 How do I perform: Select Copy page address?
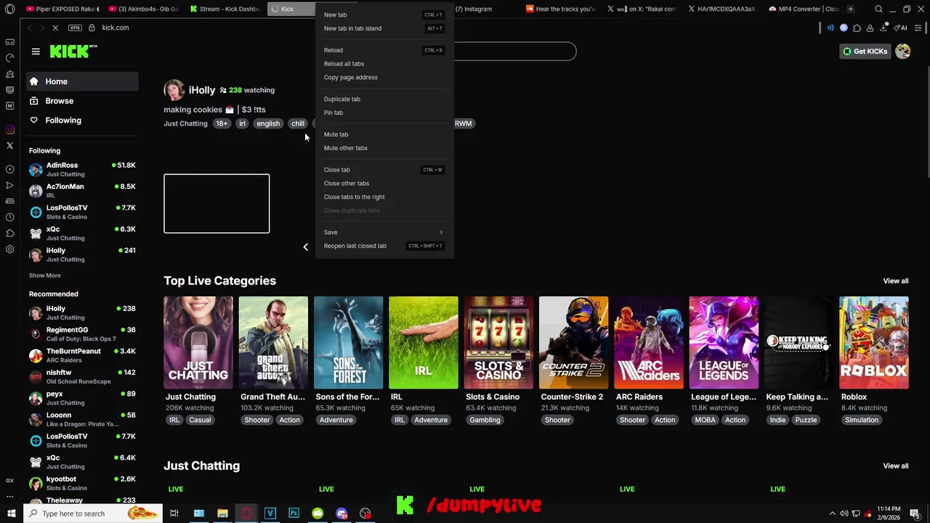[x=384, y=77]
